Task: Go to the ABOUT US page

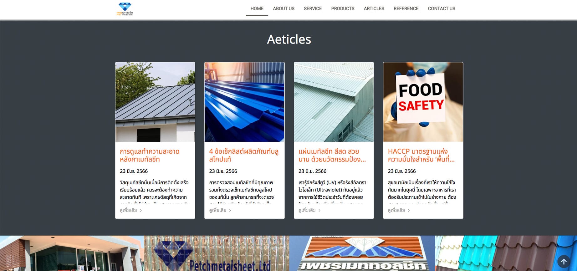Action: click(x=283, y=8)
